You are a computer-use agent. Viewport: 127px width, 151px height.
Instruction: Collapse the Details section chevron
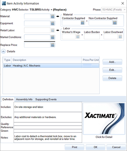pos(3,51)
